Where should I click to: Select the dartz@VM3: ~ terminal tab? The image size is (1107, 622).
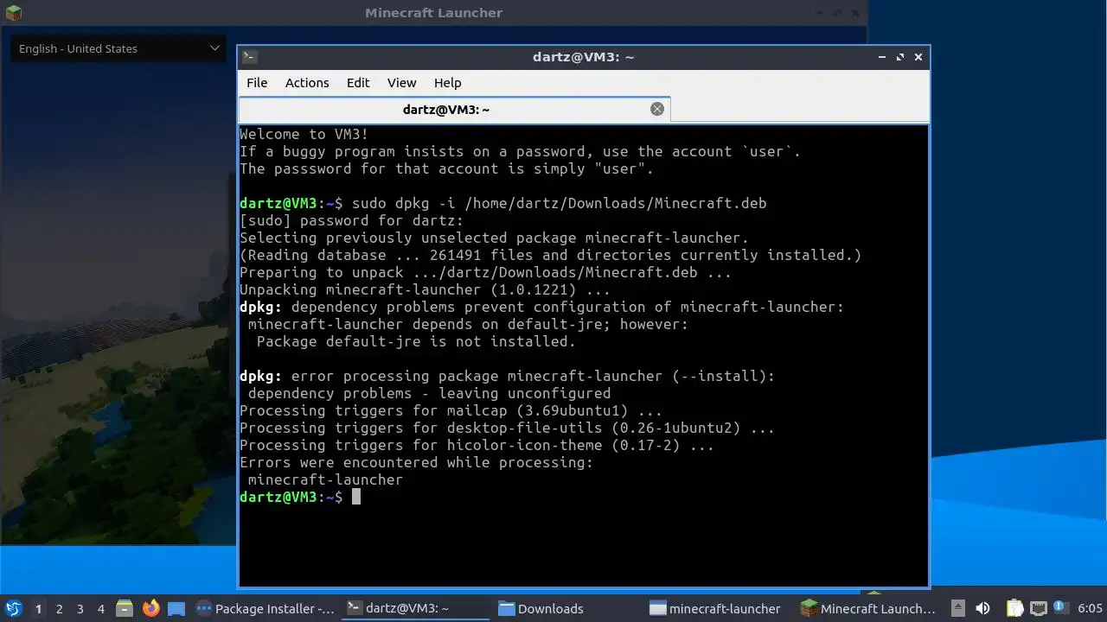tap(454, 110)
